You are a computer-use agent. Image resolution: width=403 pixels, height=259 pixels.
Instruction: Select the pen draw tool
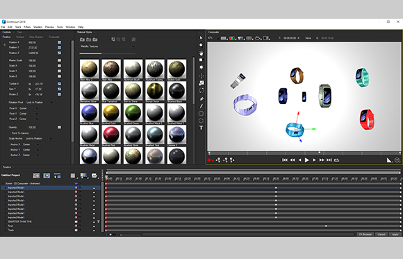[x=201, y=106]
